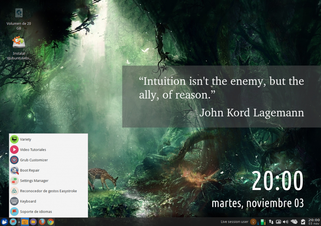Expand the small arrow next to flag launcher
The image size is (321, 226).
click(19, 222)
